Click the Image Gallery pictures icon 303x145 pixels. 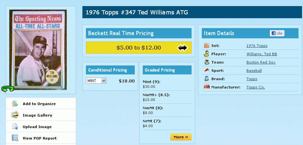tap(15, 115)
